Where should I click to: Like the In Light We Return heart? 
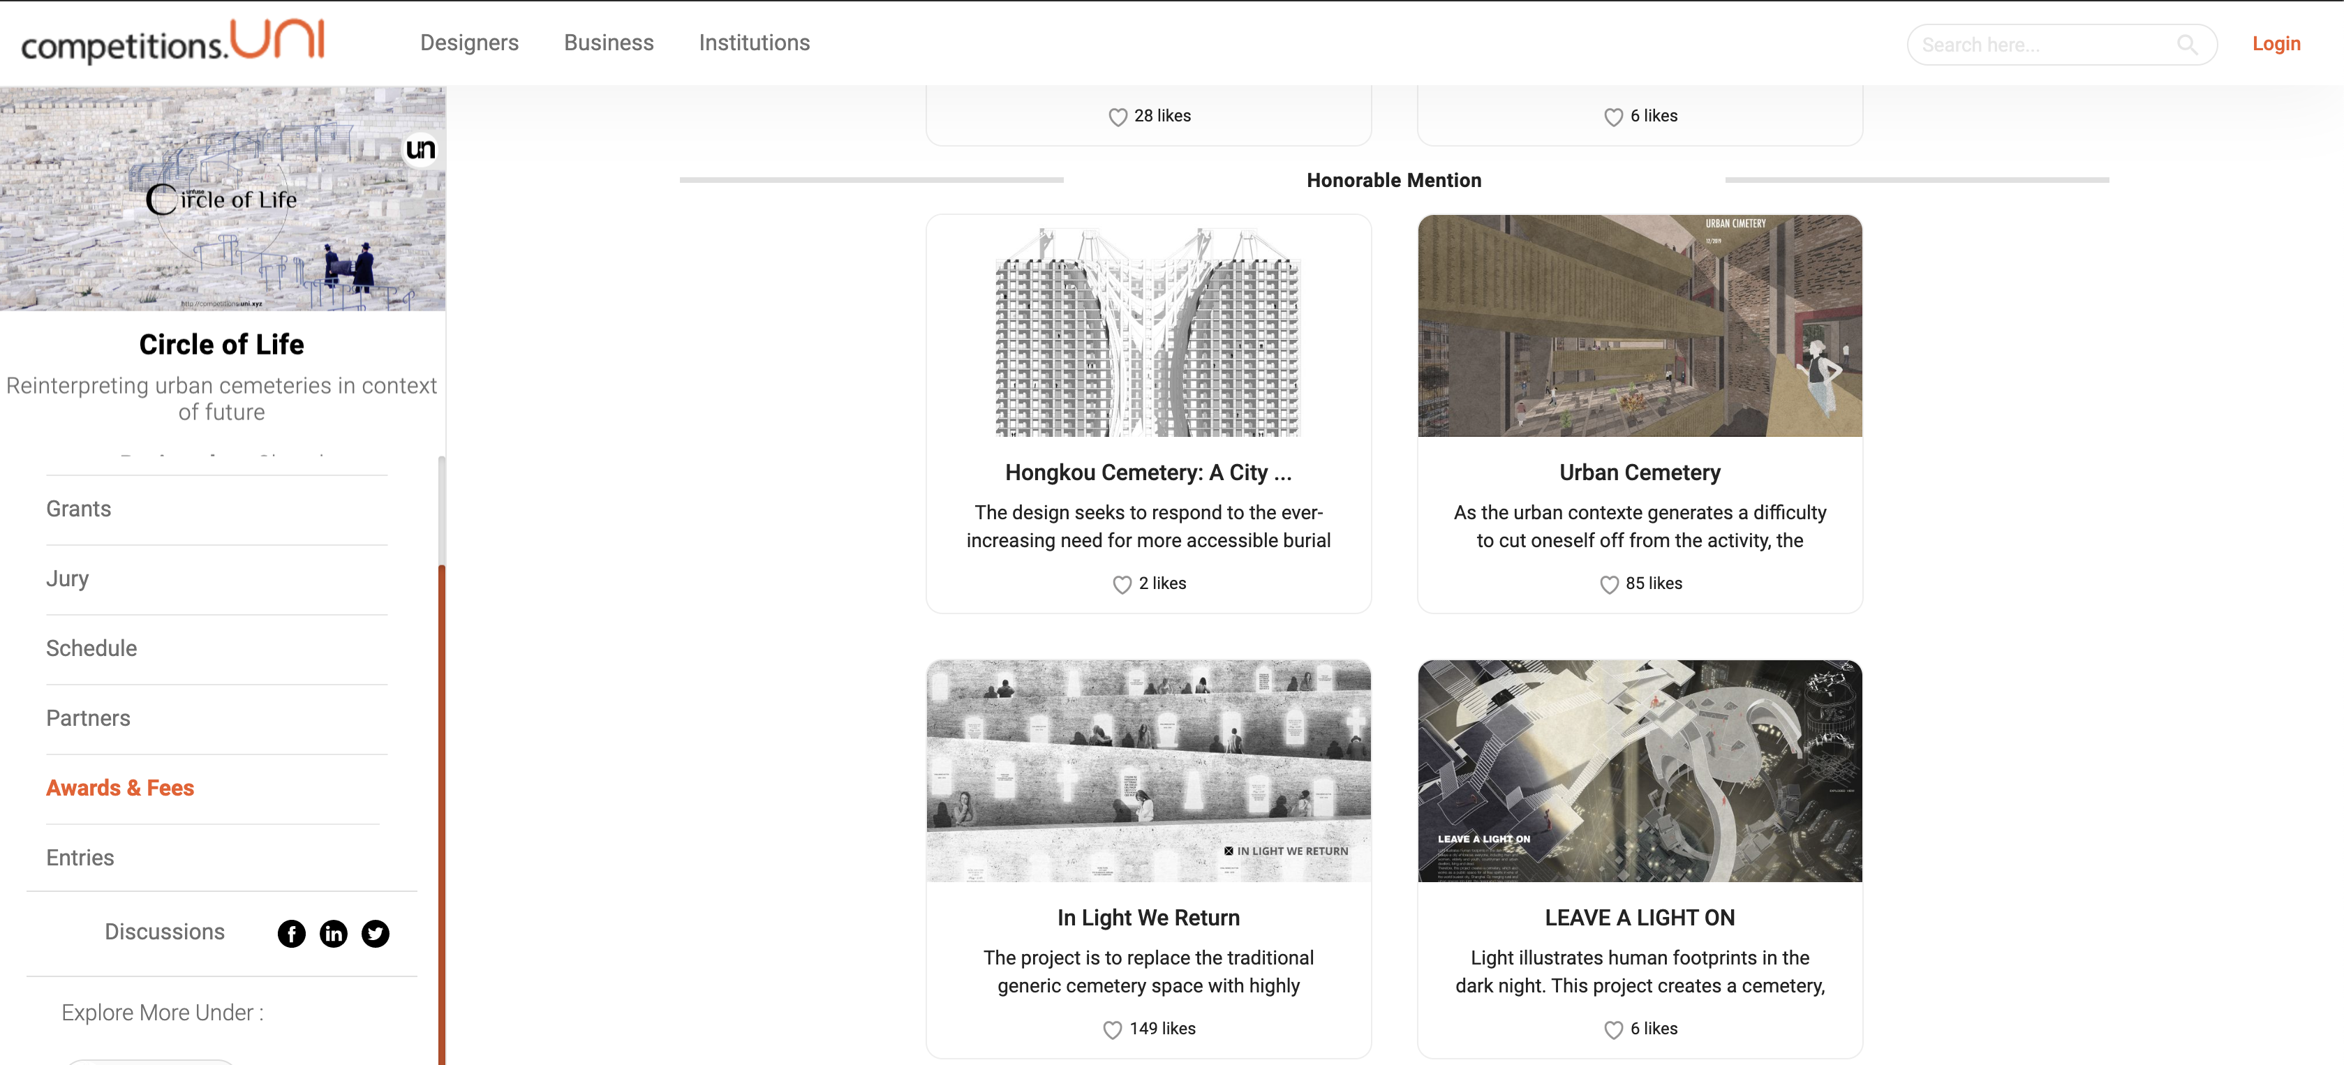1112,1029
